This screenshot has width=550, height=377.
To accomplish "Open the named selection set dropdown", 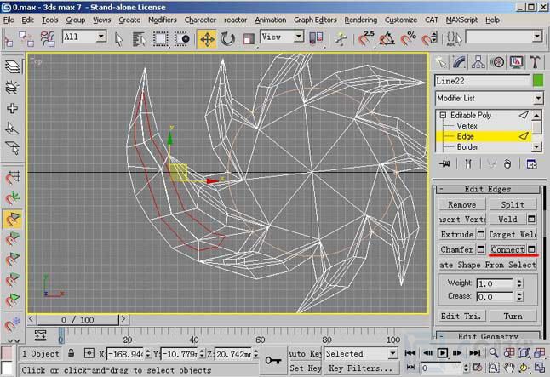I will point(504,37).
